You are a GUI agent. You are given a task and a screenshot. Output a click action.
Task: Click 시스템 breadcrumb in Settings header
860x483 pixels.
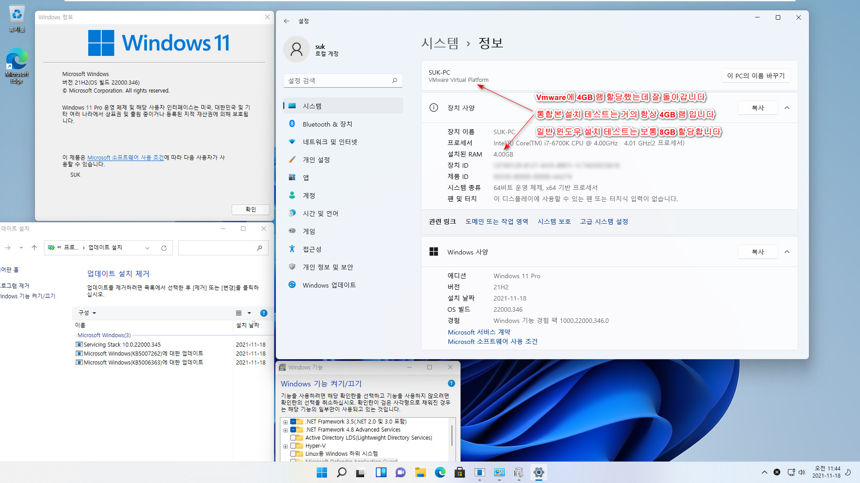pos(440,43)
